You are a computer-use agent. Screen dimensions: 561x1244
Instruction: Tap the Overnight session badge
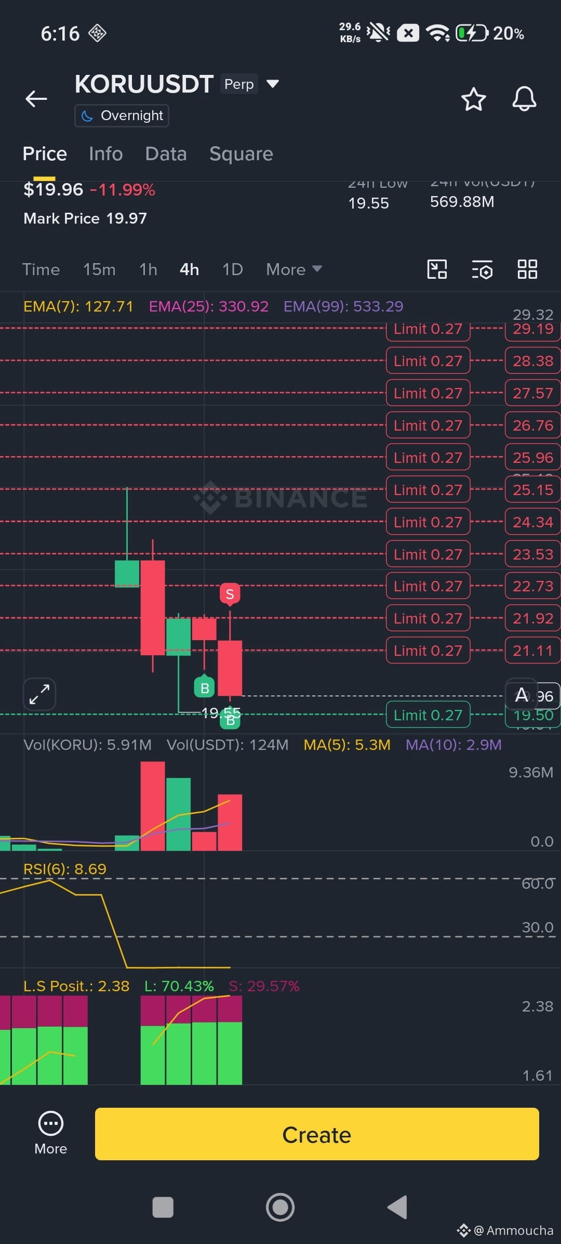[x=122, y=115]
